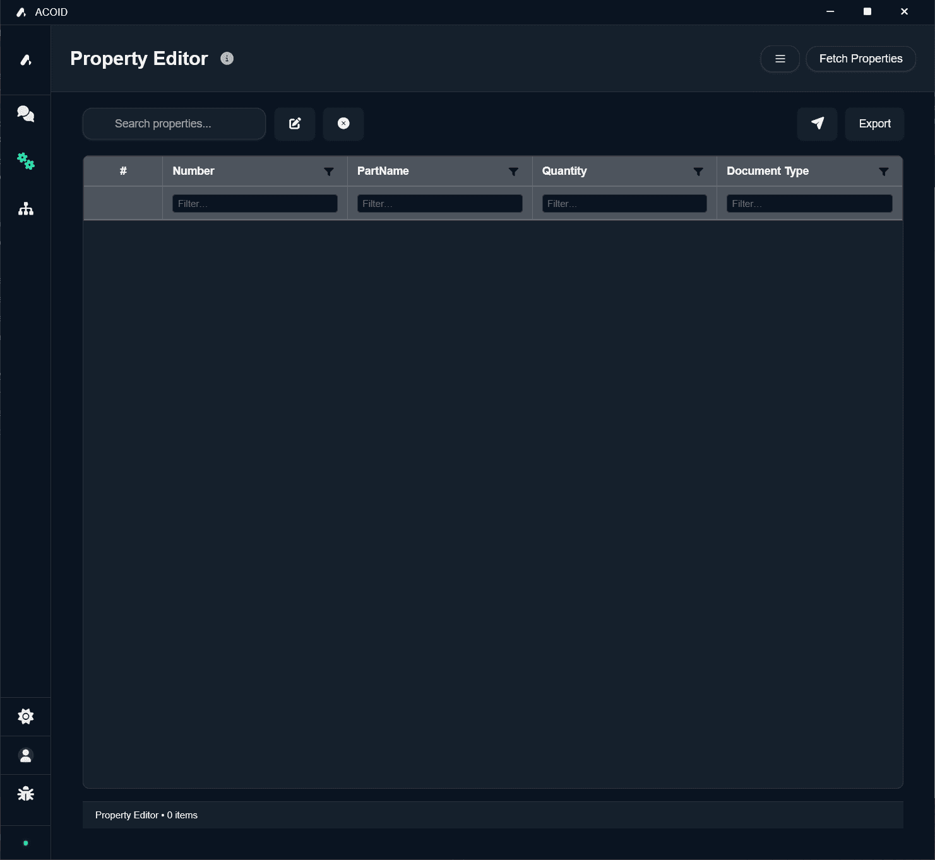The width and height of the screenshot is (935, 860).
Task: Click the info icon beside Property Editor title
Action: (x=227, y=58)
